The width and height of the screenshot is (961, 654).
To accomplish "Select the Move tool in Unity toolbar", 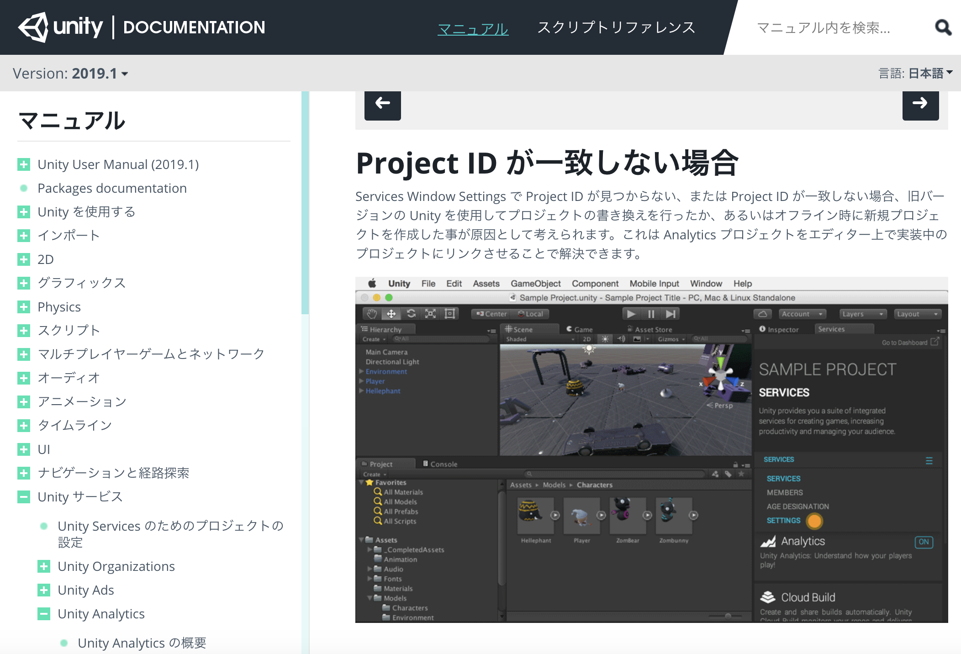I will (x=391, y=314).
